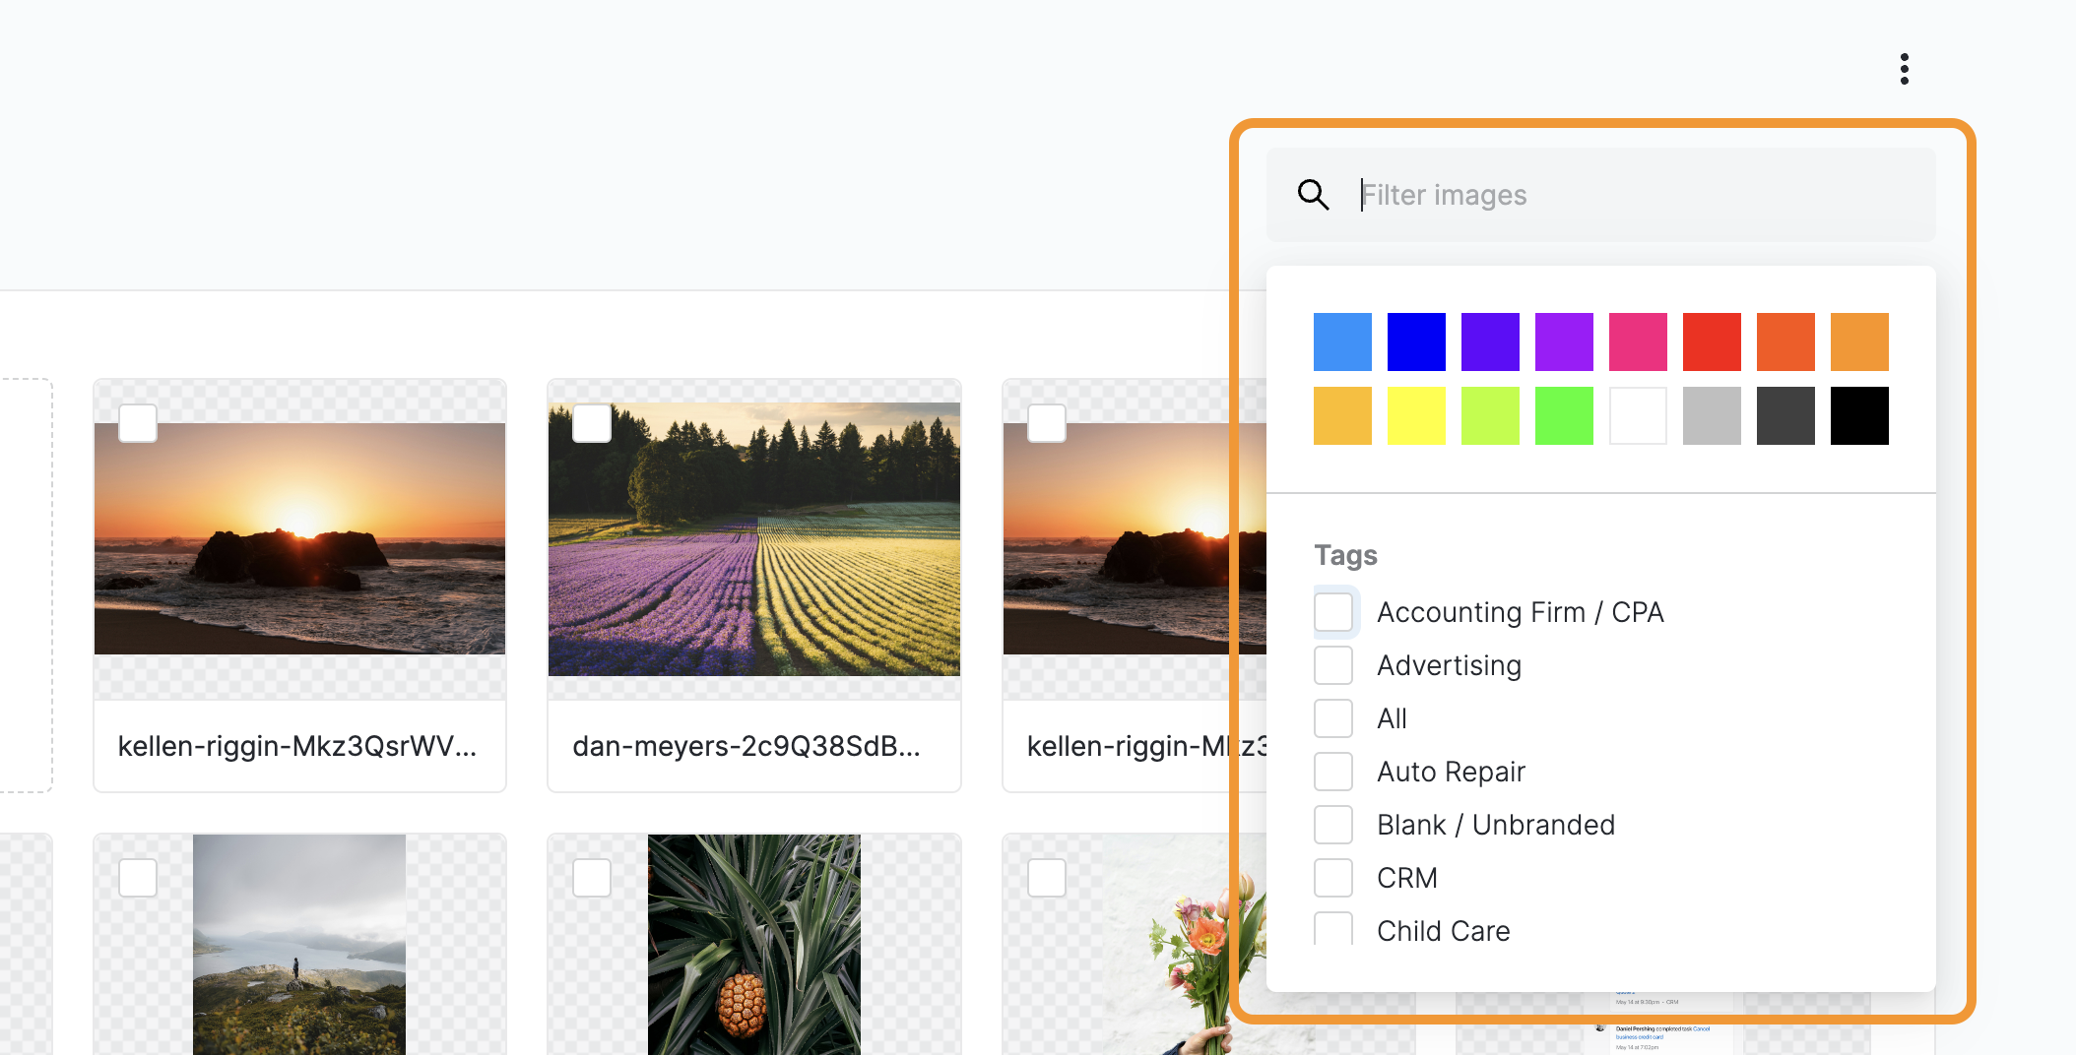Click the file name dan-meyers-2c9Q38SdB...

pos(746,746)
